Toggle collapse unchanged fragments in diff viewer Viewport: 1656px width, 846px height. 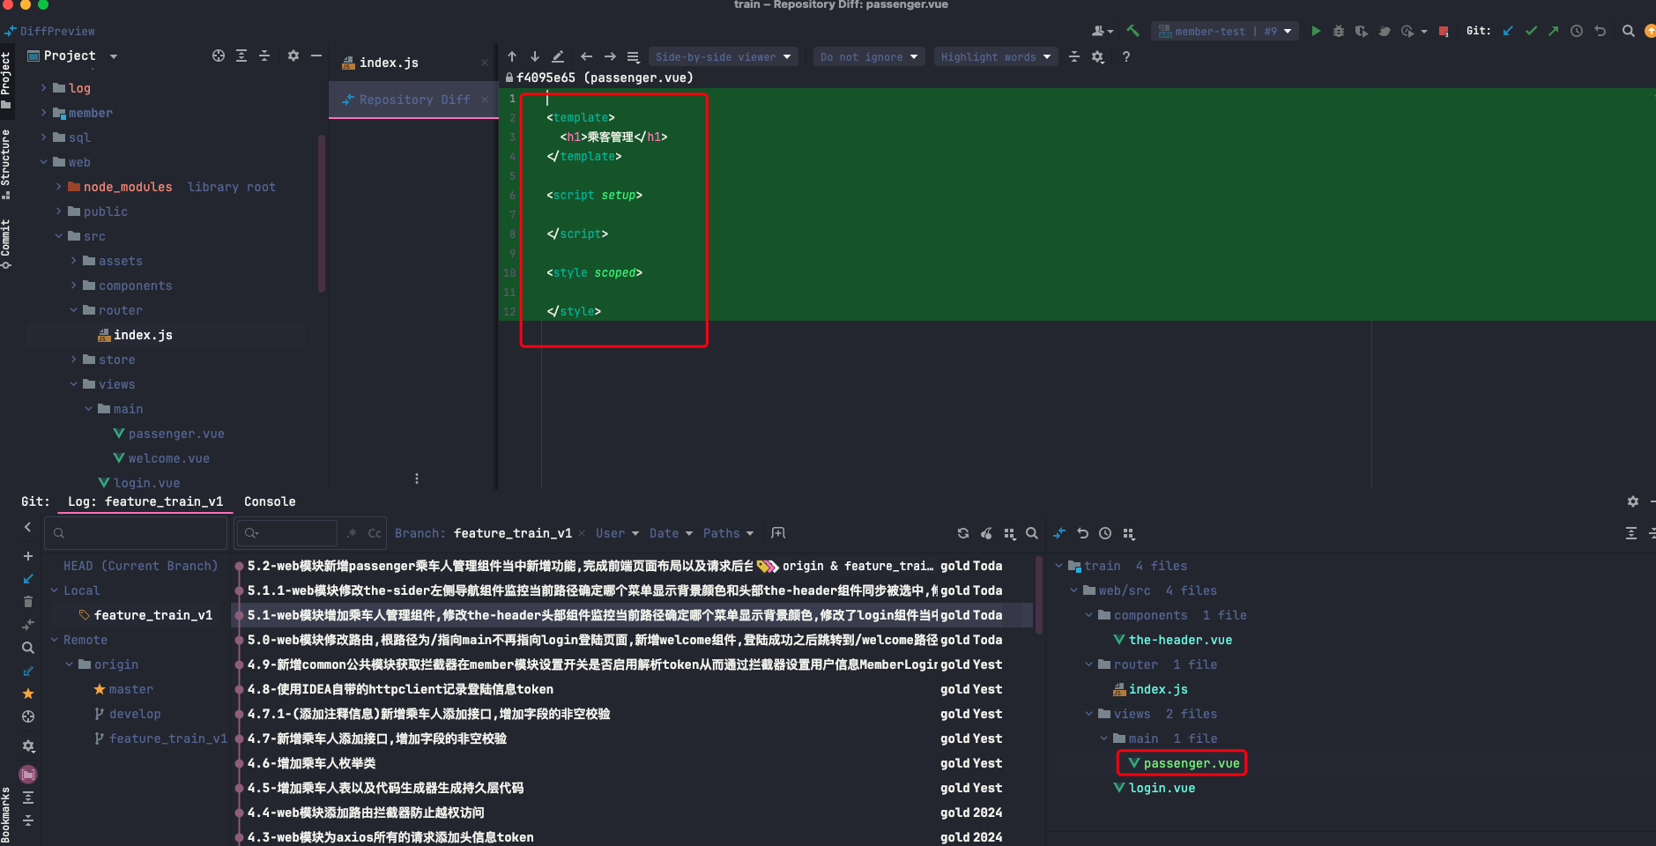(1074, 56)
